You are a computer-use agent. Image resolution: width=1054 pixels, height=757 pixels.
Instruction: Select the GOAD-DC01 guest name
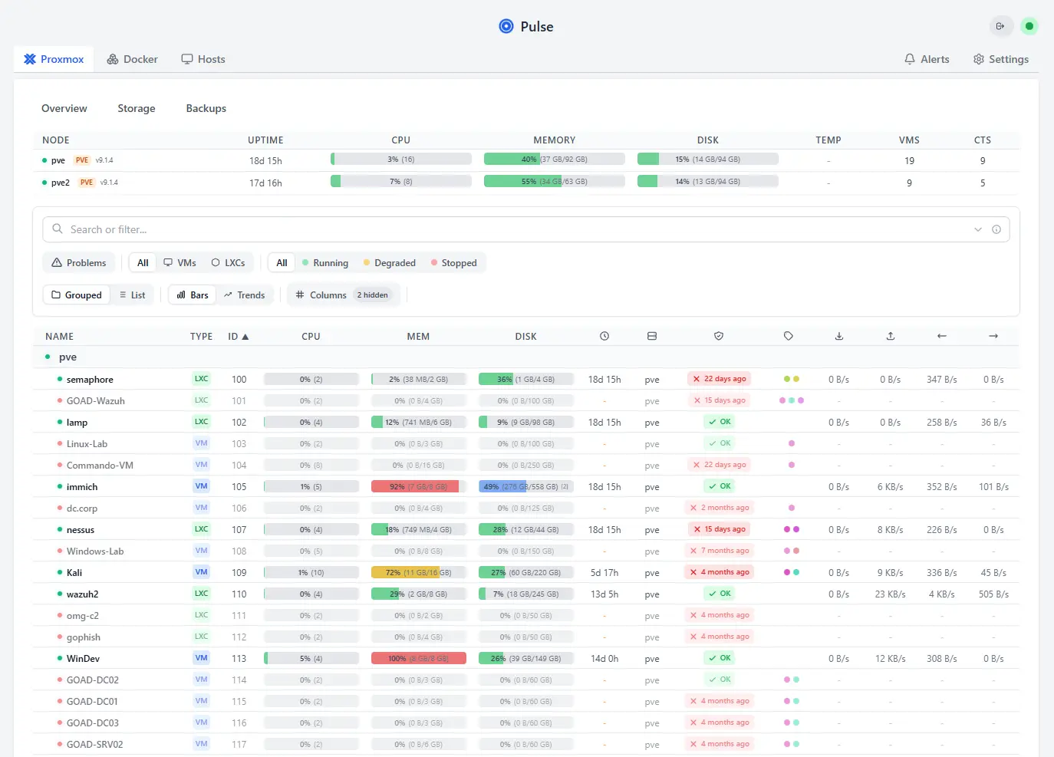(x=92, y=701)
